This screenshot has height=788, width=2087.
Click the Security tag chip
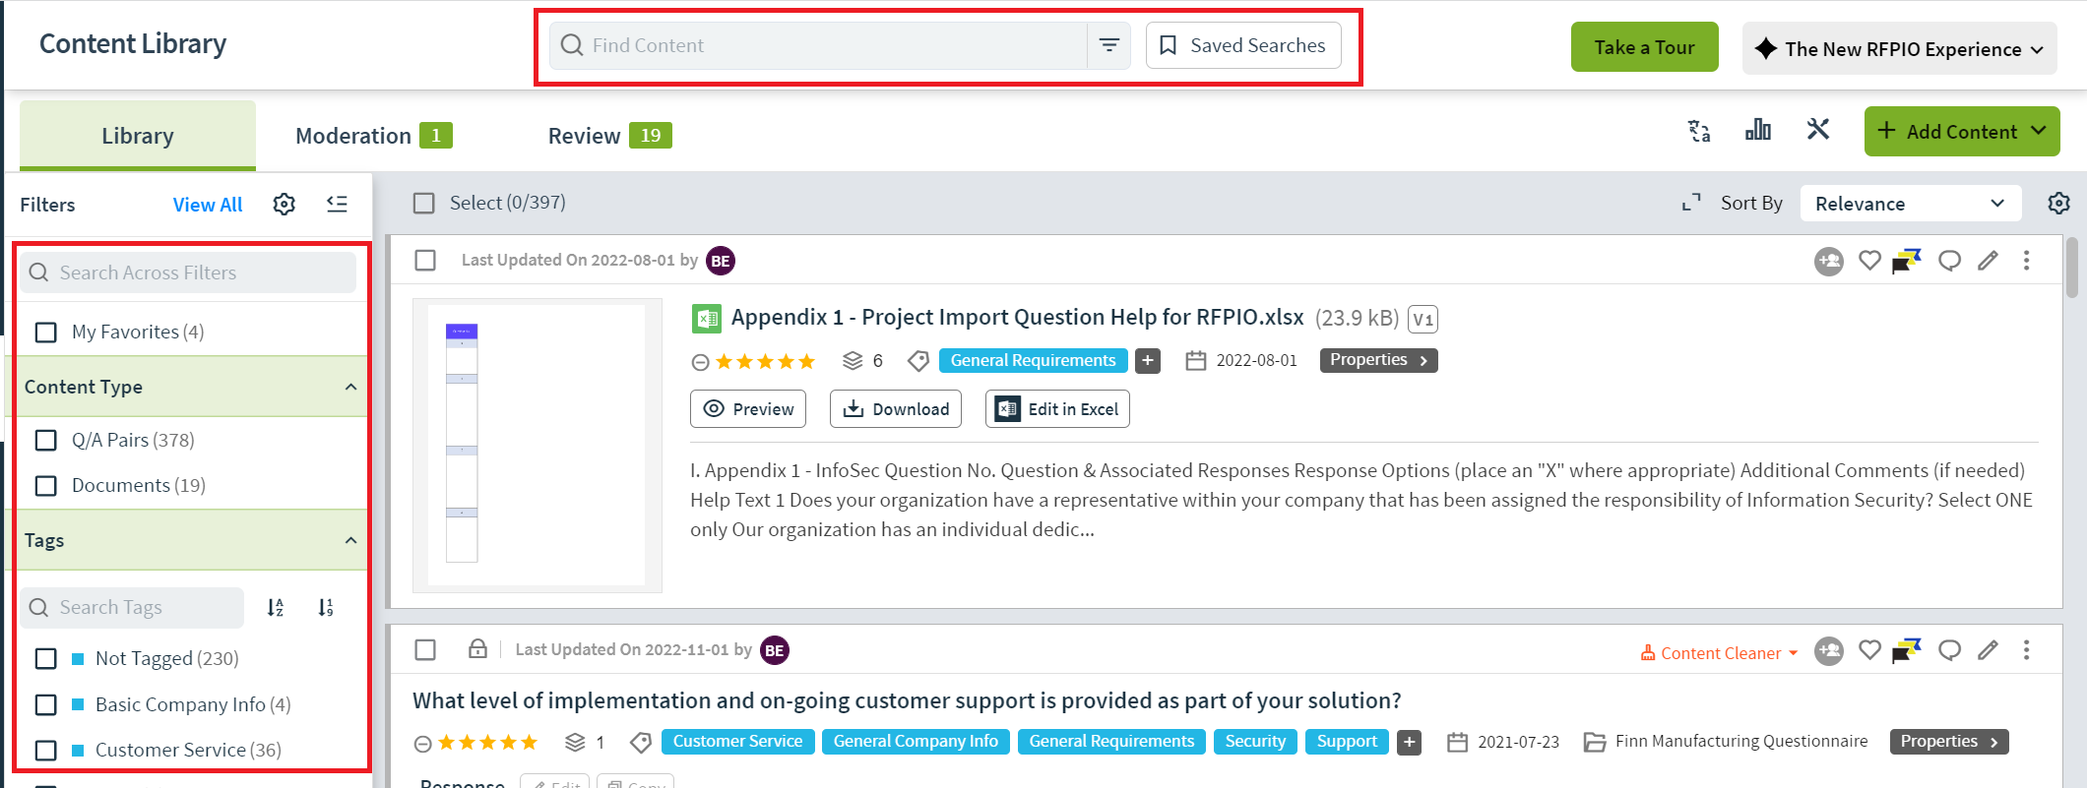(x=1255, y=742)
